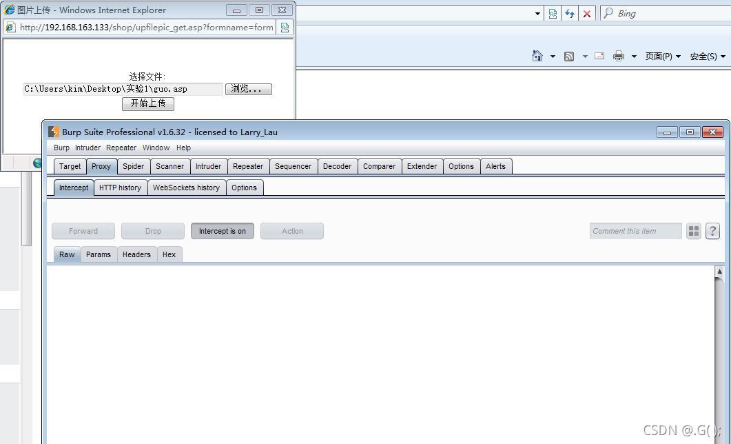Open the 安全(S) menu

707,57
